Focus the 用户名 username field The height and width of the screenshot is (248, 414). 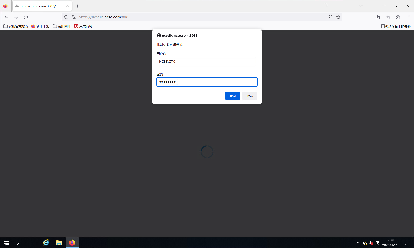point(207,61)
